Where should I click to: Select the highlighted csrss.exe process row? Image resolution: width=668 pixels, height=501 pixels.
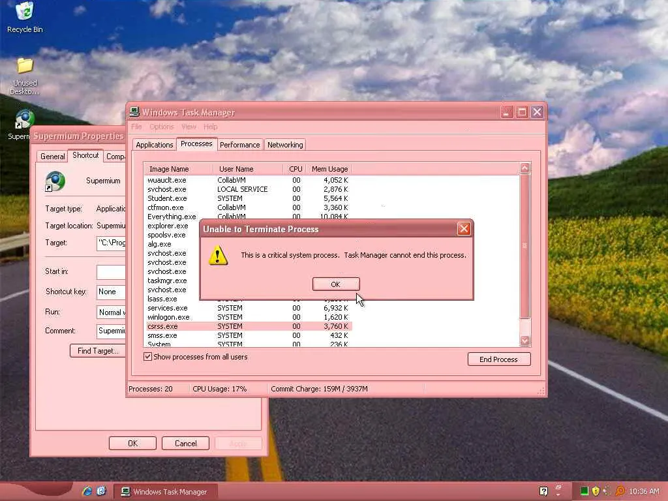coord(249,326)
